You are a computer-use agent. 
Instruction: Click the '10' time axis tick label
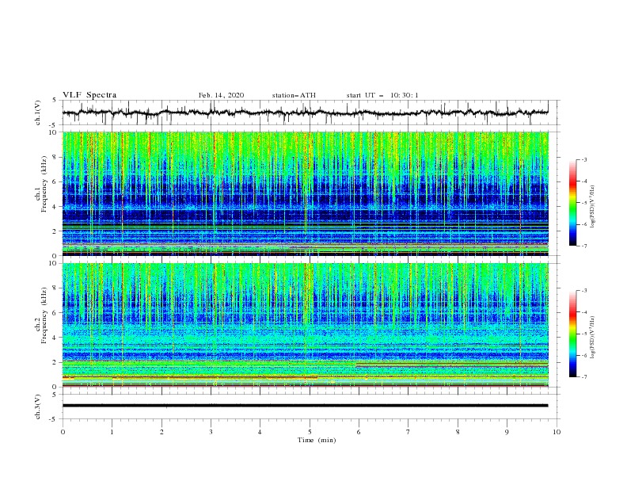click(557, 432)
